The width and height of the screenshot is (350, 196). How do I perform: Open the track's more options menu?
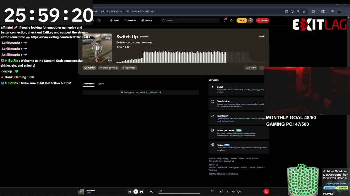coord(261,68)
